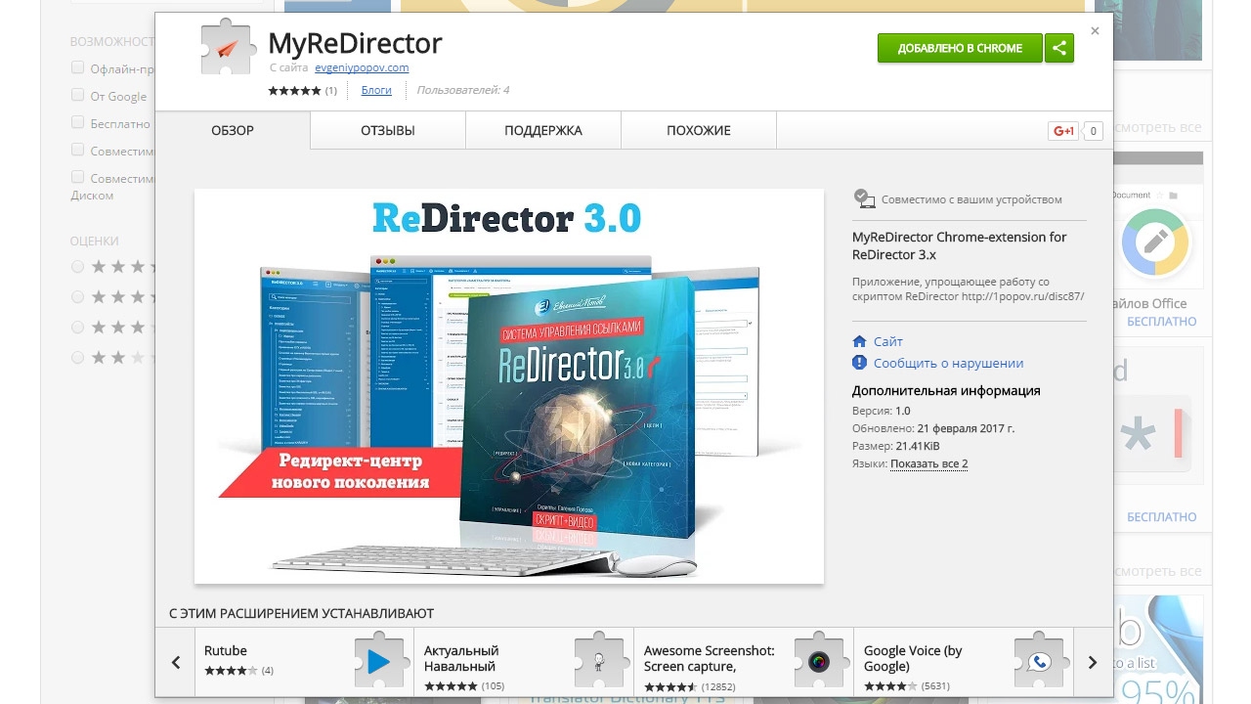This screenshot has height=704, width=1251.
Task: Click the upper БЕСПЛАТНО label in background
Action: point(1161,322)
